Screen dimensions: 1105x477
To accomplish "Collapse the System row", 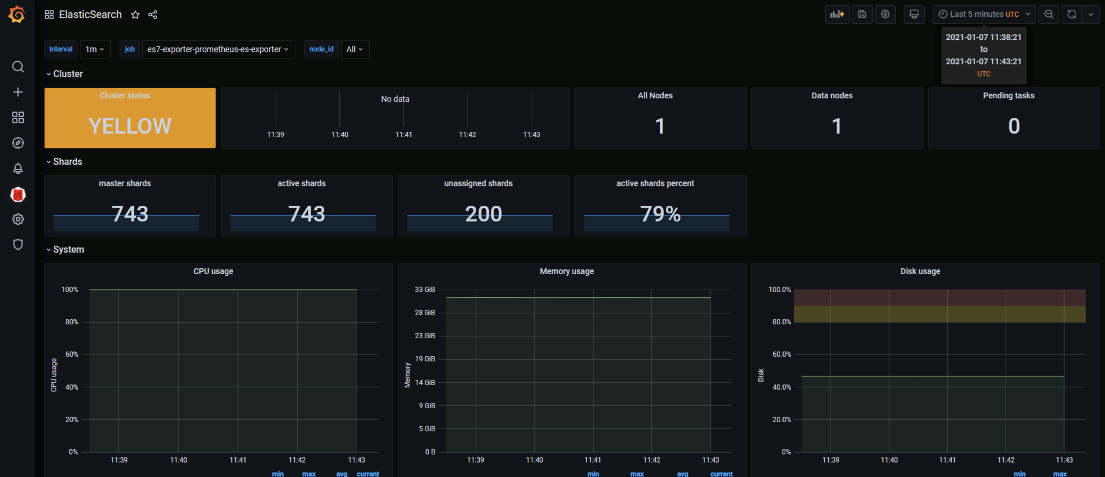I will 65,250.
